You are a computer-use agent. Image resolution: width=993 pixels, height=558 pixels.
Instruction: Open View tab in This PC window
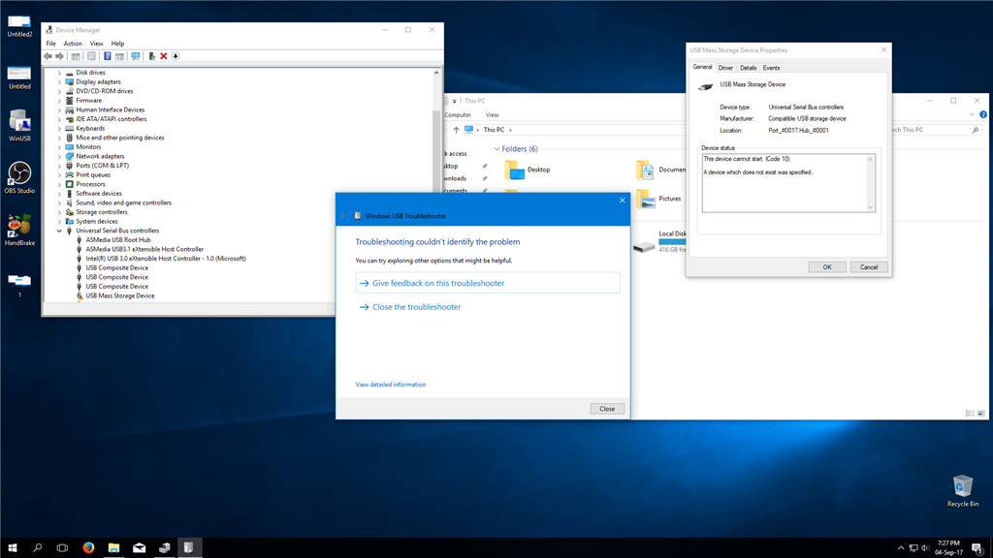tap(492, 115)
